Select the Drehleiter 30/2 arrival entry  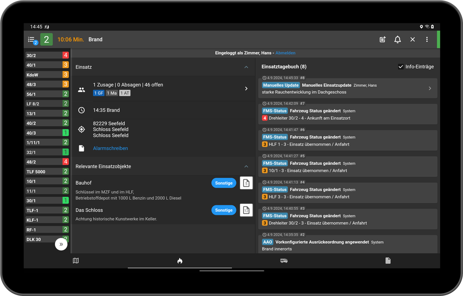348,114
